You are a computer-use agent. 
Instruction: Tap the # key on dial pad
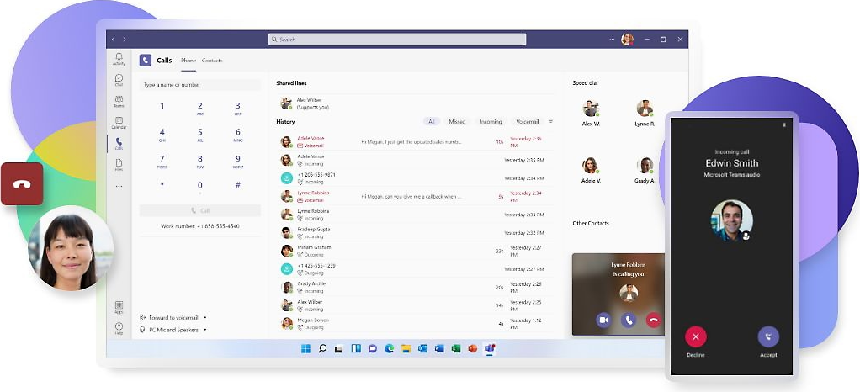click(238, 185)
